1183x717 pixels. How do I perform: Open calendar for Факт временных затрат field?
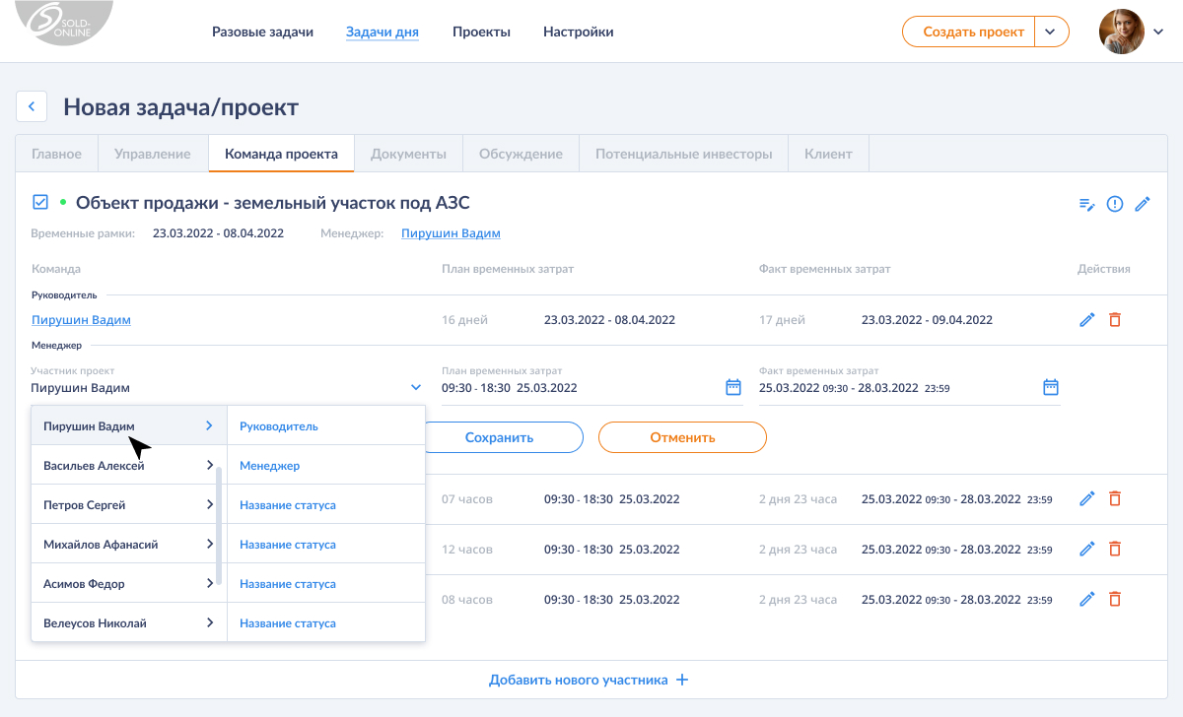click(1051, 387)
